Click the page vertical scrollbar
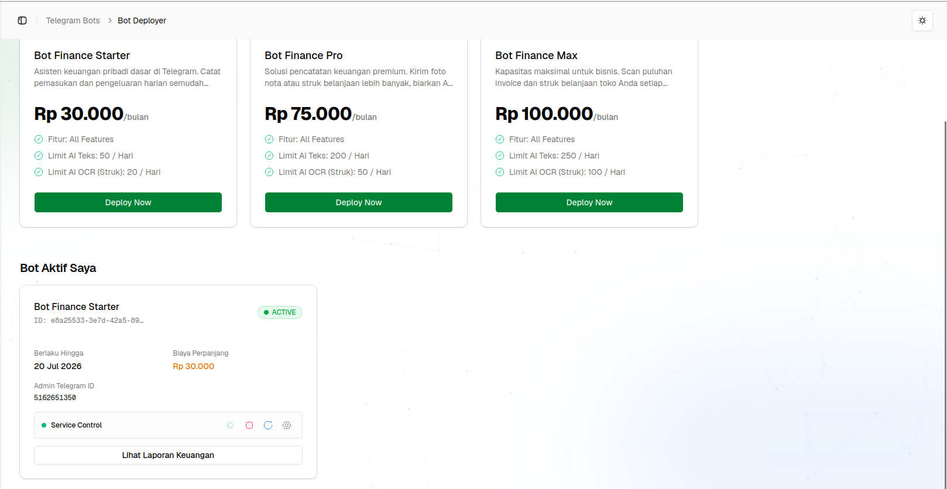This screenshot has height=489, width=947. pos(945,304)
